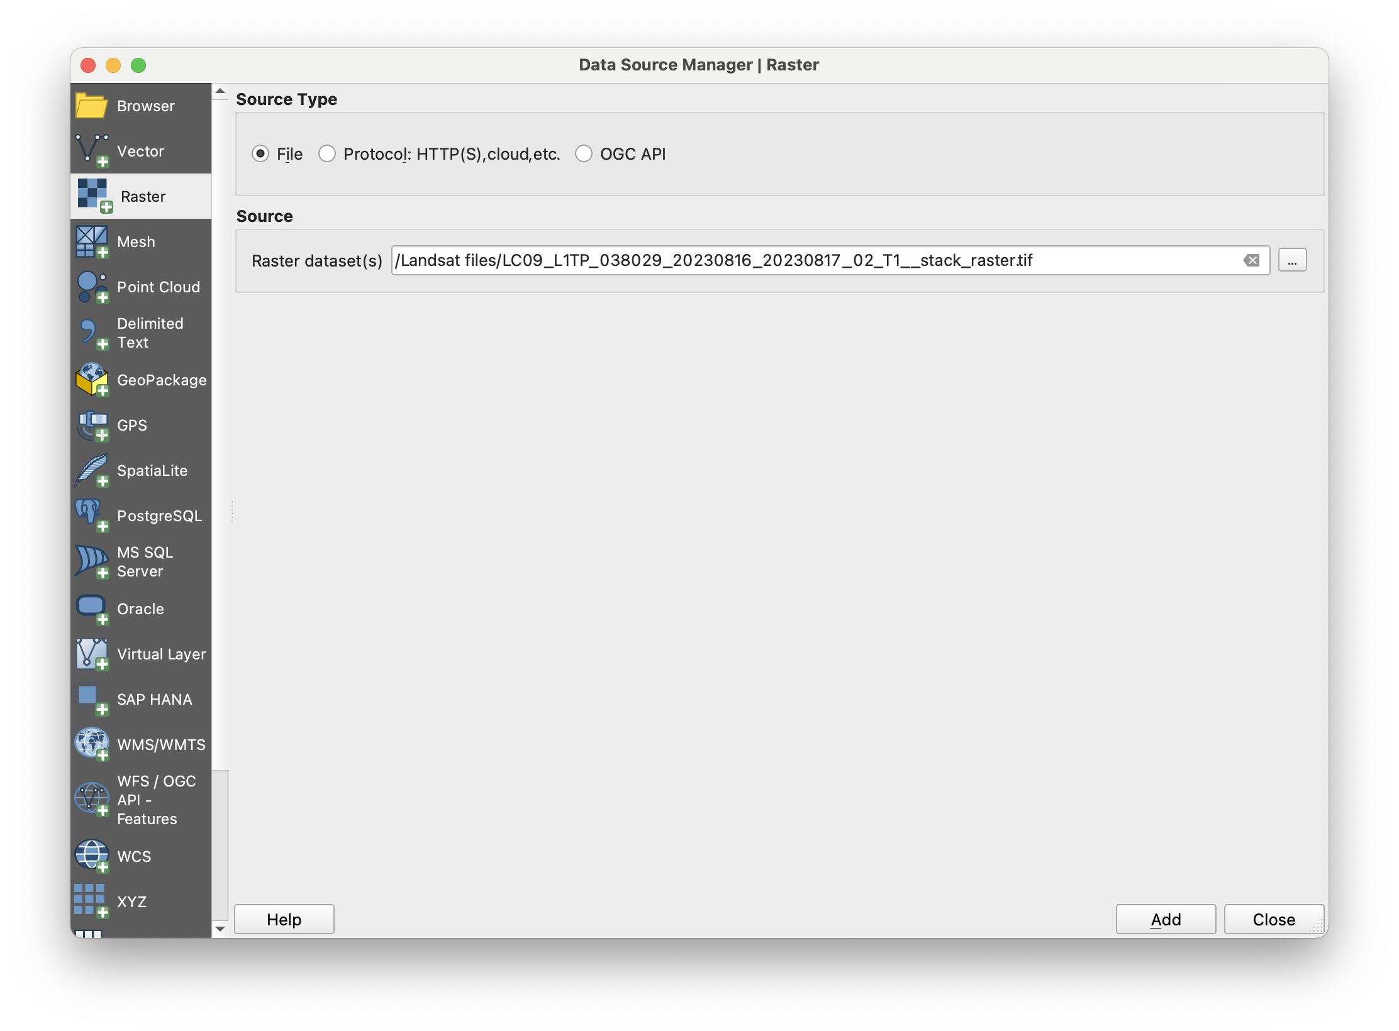Select the MS SQL Server icon
This screenshot has height=1031, width=1399.
click(x=92, y=562)
